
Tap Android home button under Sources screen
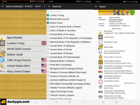pos(70,102)
